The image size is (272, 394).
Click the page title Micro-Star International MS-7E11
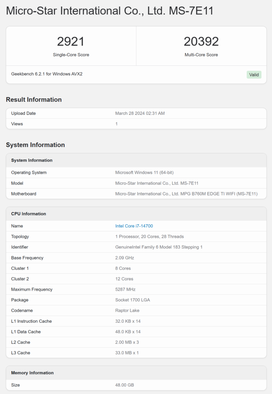[110, 11]
